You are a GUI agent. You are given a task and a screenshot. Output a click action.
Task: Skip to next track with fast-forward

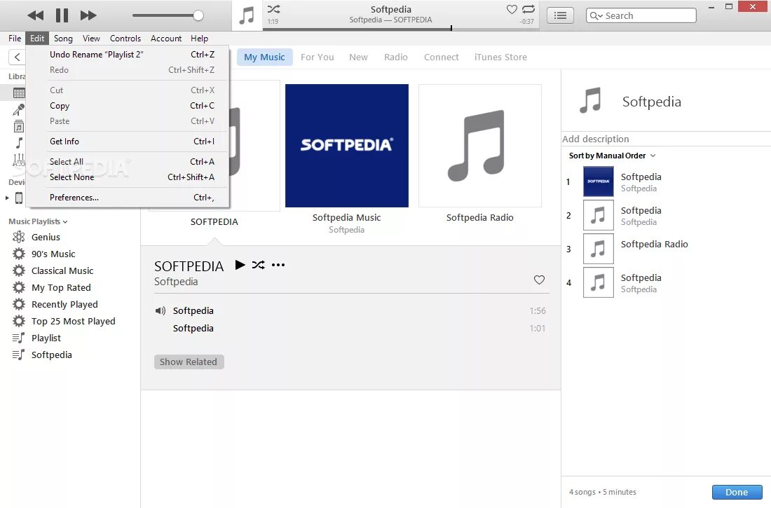(88, 15)
